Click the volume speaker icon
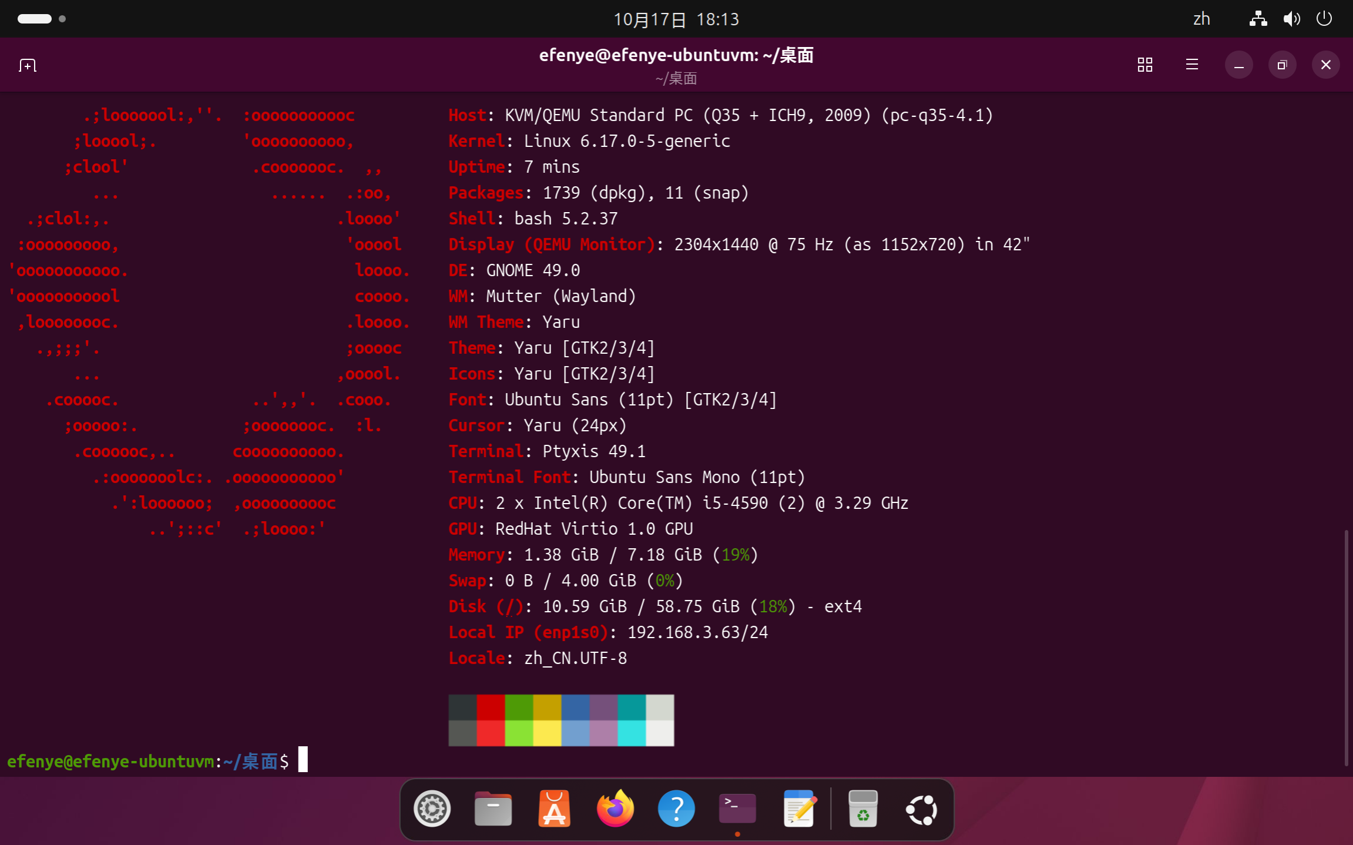 pyautogui.click(x=1291, y=19)
